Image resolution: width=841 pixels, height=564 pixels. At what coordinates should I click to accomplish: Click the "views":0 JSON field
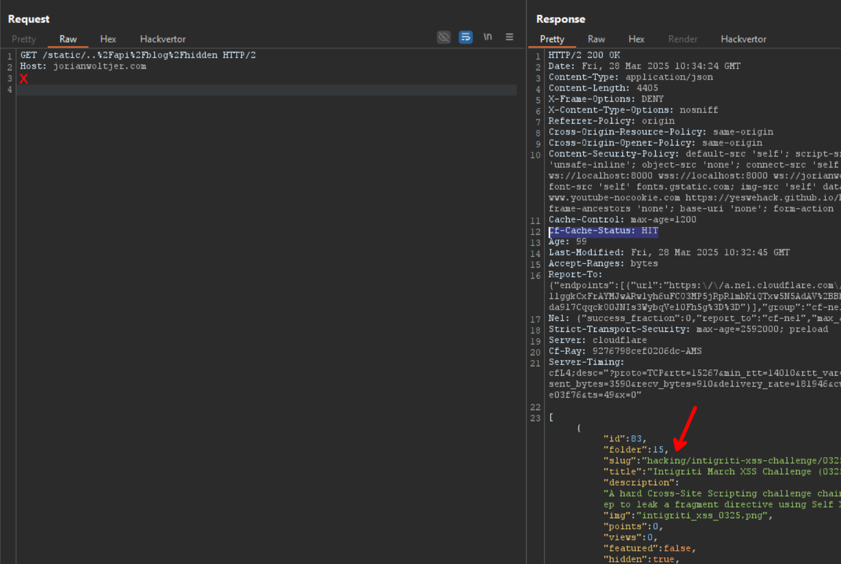coord(630,537)
